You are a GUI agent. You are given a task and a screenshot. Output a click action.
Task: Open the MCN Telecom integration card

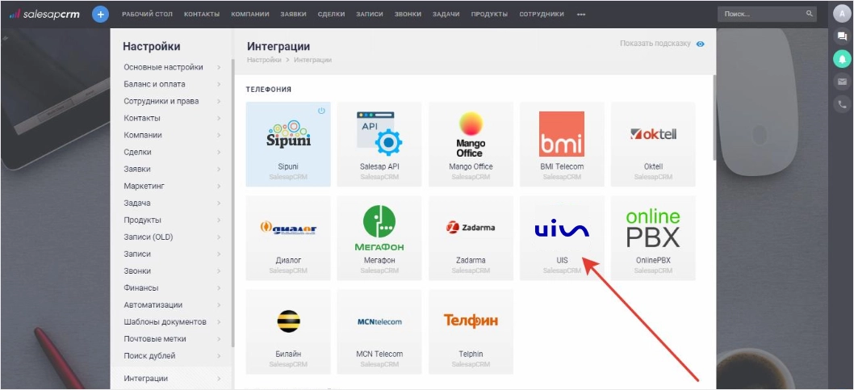click(x=379, y=332)
